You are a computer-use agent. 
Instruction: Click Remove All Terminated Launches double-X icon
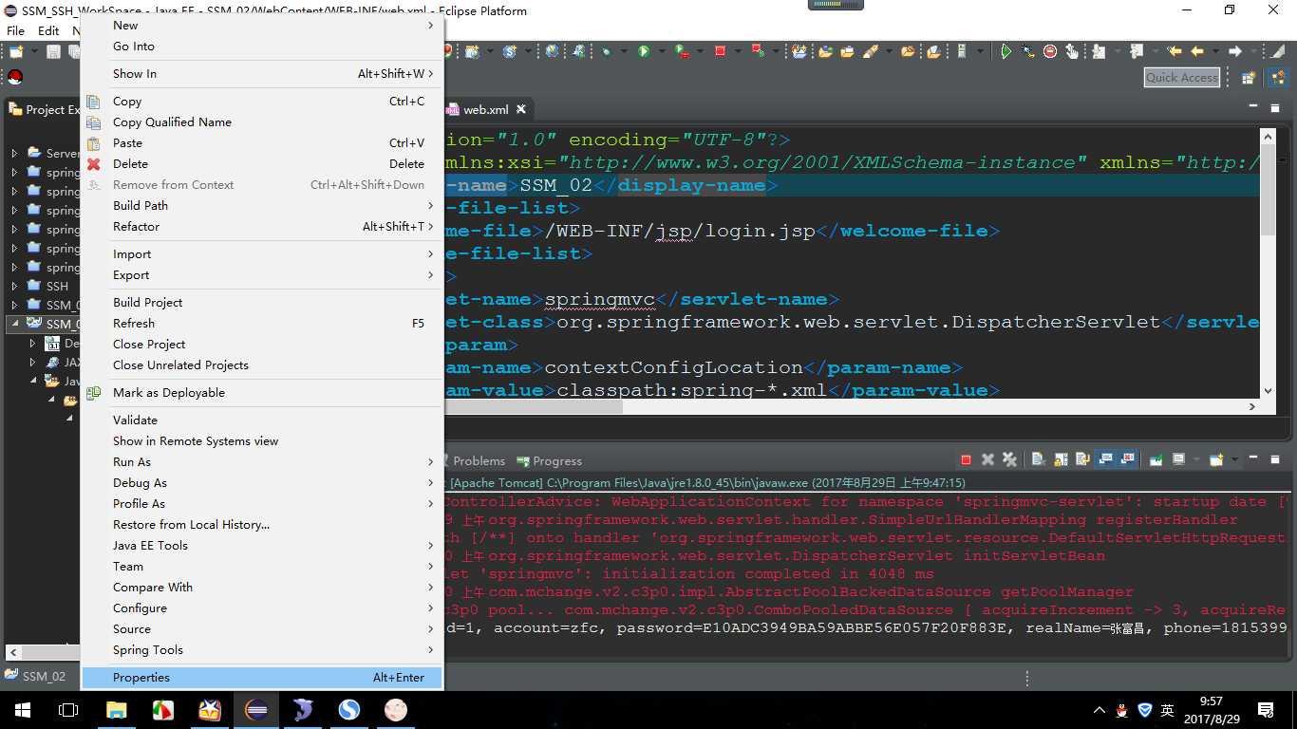(x=1009, y=460)
